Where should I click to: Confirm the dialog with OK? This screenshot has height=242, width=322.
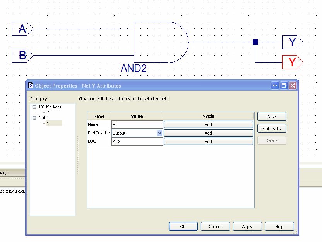pyautogui.click(x=183, y=227)
